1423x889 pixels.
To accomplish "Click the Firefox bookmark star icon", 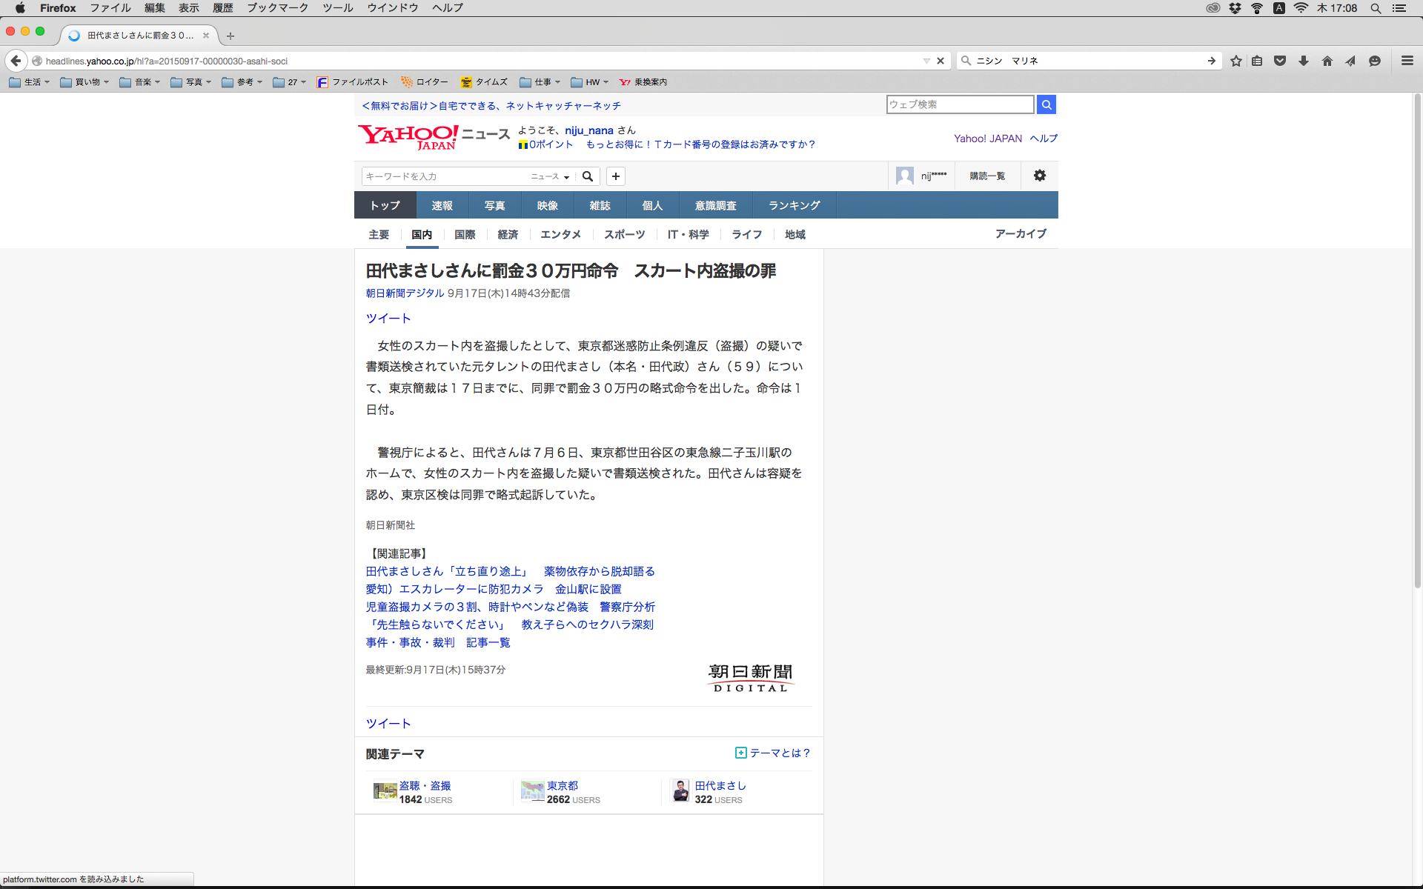I will click(x=1235, y=61).
